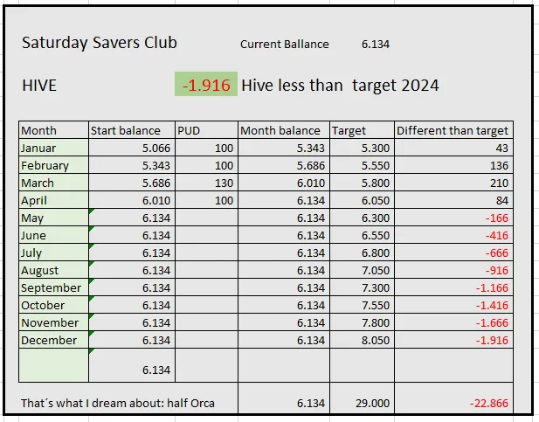This screenshot has width=539, height=422.
Task: Click 'Hive less than target 2024' text
Action: tap(340, 86)
